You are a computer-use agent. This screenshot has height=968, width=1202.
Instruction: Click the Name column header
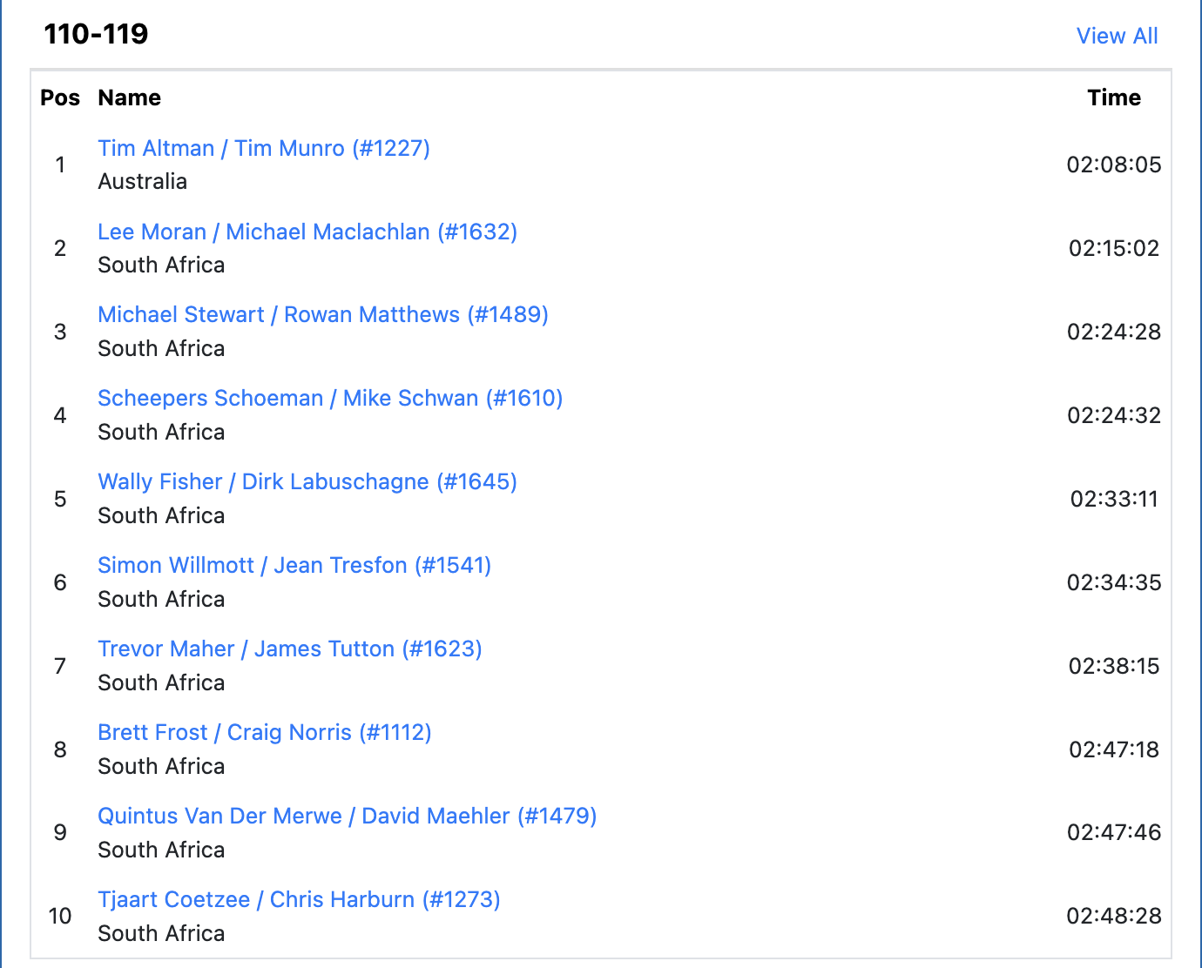click(129, 97)
